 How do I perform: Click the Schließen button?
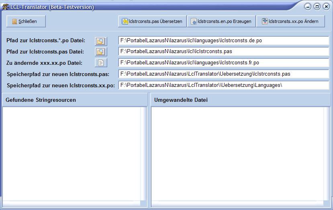click(26, 21)
